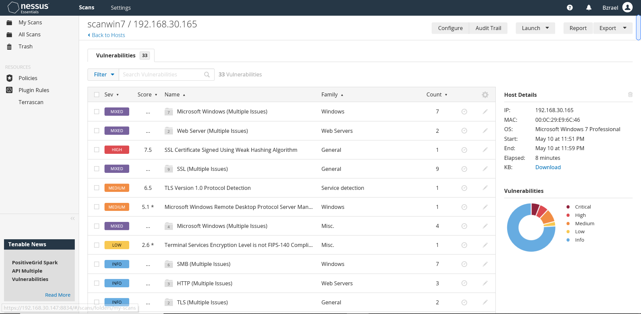This screenshot has height=314, width=641.
Task: Select the SSL Certificate Signed Using Weak Hashing checkbox
Action: point(97,150)
